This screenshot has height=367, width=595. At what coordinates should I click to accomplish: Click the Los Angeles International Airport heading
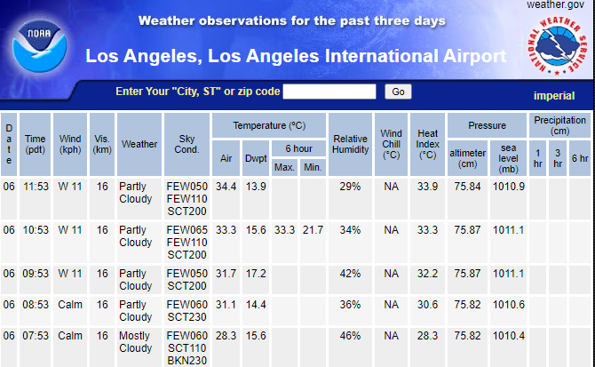pyautogui.click(x=296, y=57)
